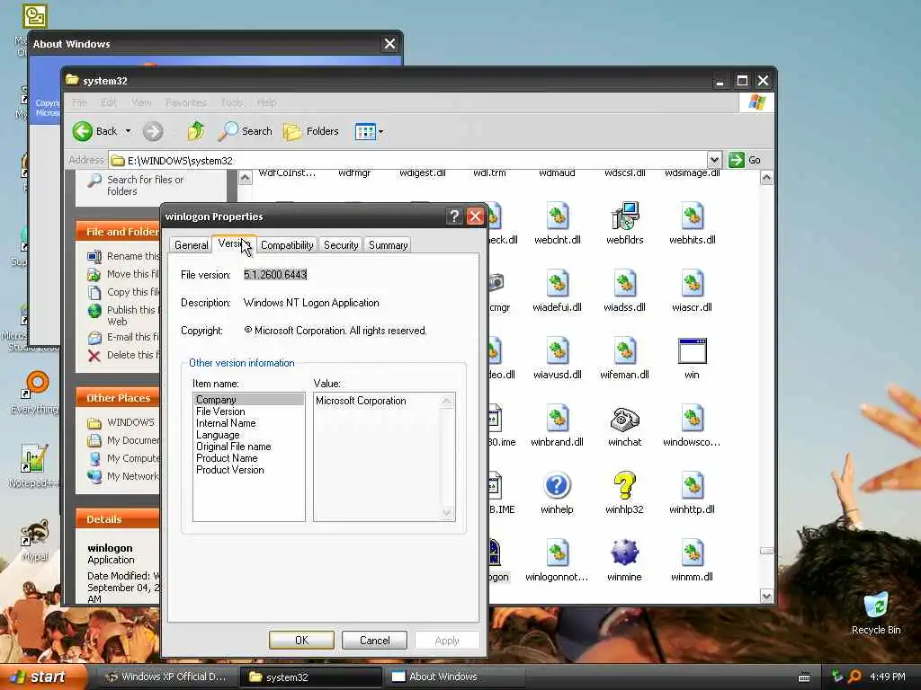Select Product Name in Item name list
This screenshot has width=921, height=690.
tap(249, 458)
